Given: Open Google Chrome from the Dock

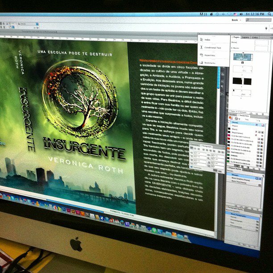Looking at the screenshot, I should [8, 197].
